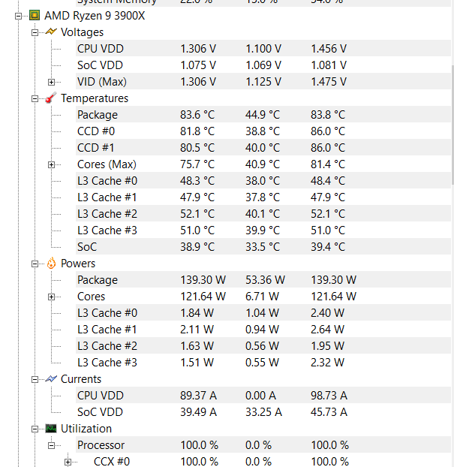454x467 pixels.
Task: Click the Temperatures thermometer icon
Action: click(x=51, y=98)
